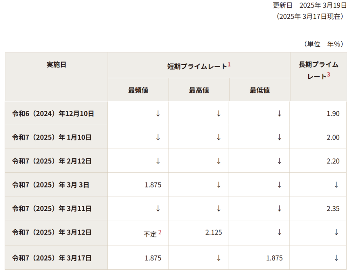Click the 長期プライムレート arrow for 3月3日 row
The width and height of the screenshot is (352, 275).
[336, 185]
